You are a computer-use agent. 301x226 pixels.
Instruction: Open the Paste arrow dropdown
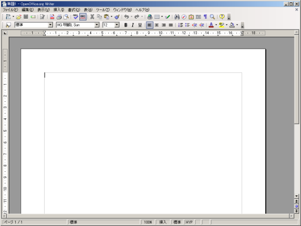click(112, 17)
